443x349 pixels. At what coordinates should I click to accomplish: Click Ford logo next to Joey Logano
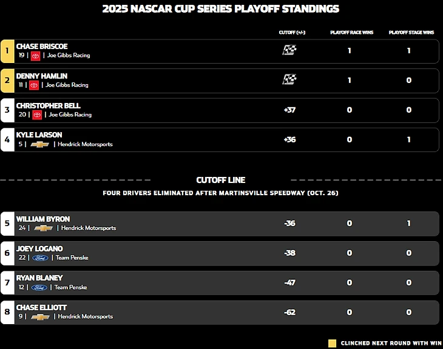click(41, 258)
